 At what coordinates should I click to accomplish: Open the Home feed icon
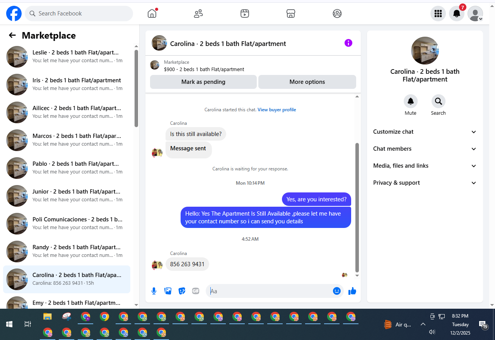point(152,14)
